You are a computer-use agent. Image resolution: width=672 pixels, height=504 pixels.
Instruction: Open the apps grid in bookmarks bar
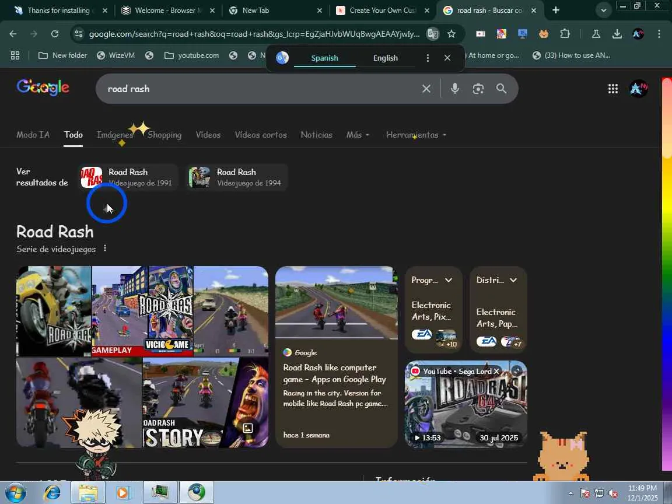tap(15, 55)
